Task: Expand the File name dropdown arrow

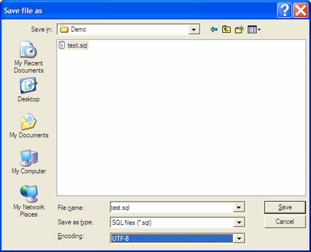Action: pyautogui.click(x=239, y=208)
